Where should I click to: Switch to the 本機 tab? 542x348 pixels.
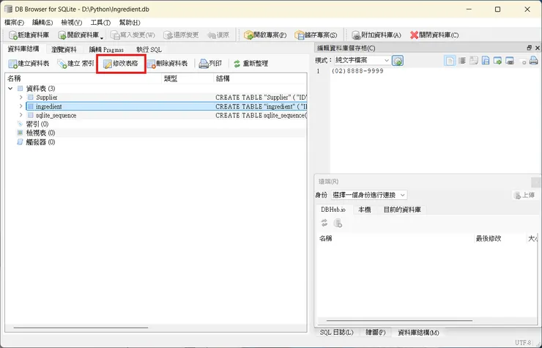(x=365, y=210)
